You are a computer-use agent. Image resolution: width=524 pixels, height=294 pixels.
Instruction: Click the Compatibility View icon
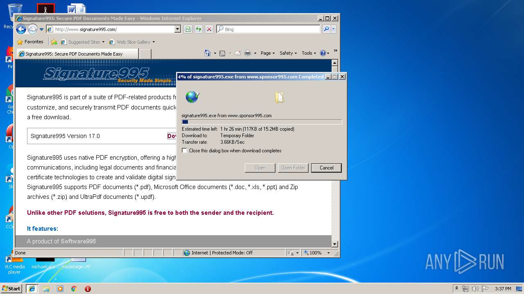click(187, 29)
